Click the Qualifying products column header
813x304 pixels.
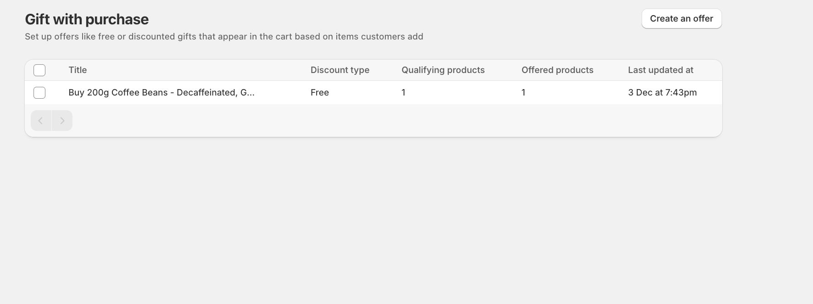(x=443, y=70)
